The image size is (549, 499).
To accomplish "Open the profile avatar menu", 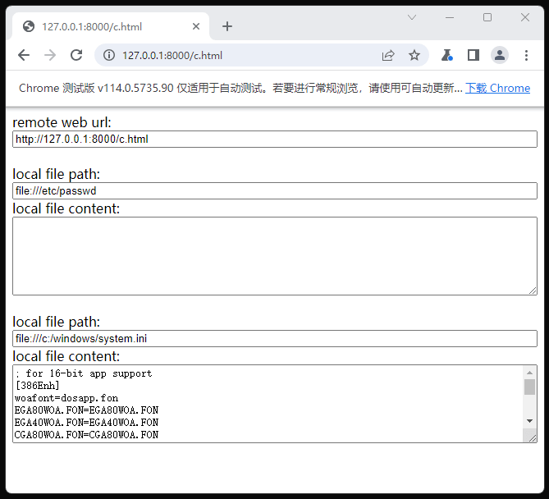I will click(500, 55).
